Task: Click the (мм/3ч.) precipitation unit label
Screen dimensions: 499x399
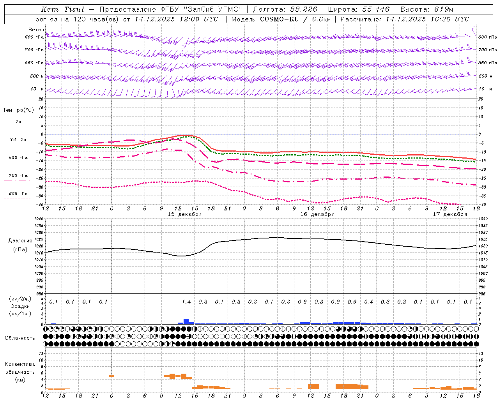Action: (x=20, y=299)
